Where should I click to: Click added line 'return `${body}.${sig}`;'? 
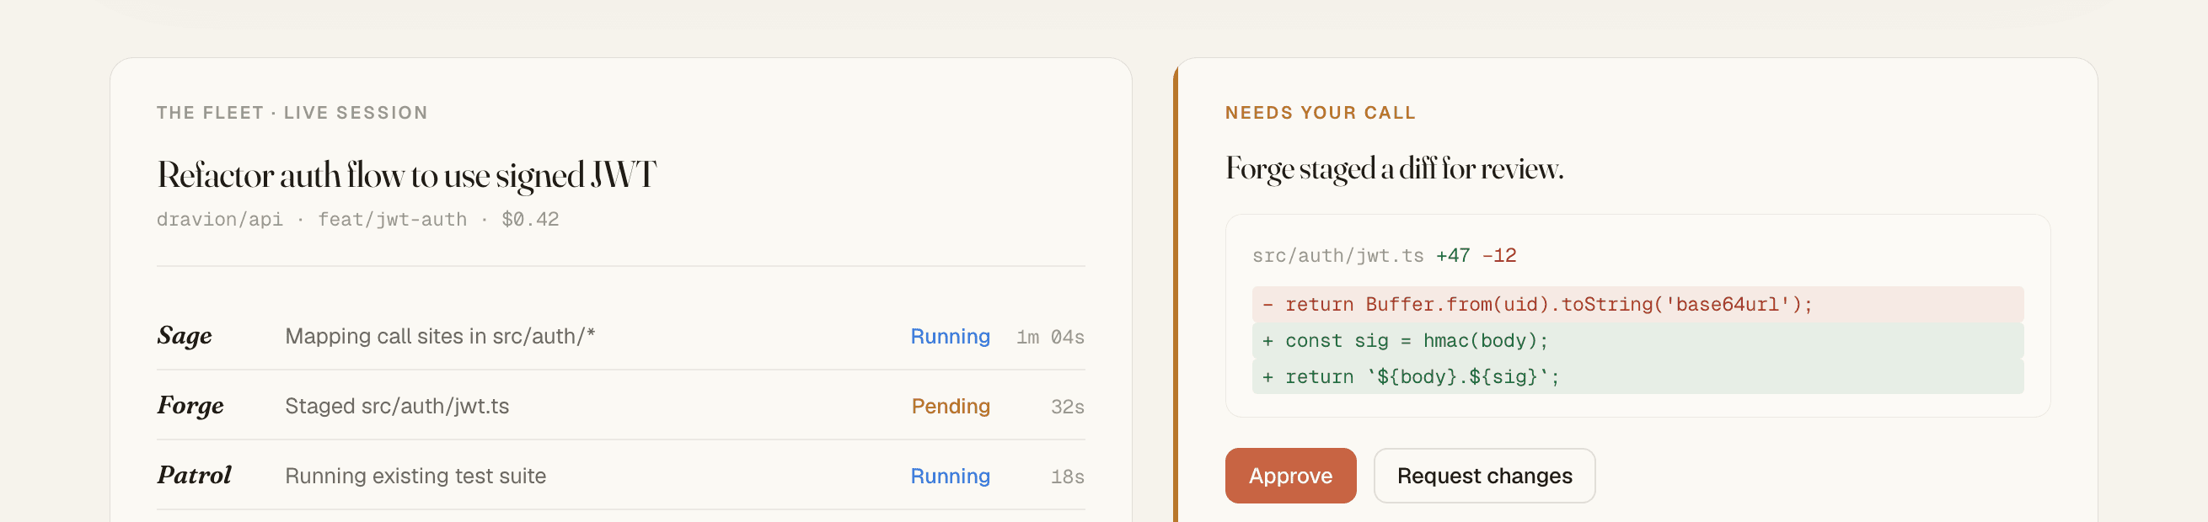coord(1637,376)
